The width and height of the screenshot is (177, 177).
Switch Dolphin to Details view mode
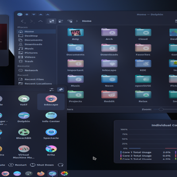click(70, 21)
